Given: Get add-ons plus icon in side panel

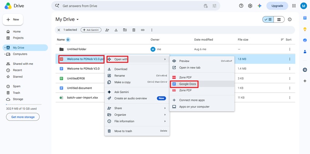Looking at the screenshot, I should 305,81.
